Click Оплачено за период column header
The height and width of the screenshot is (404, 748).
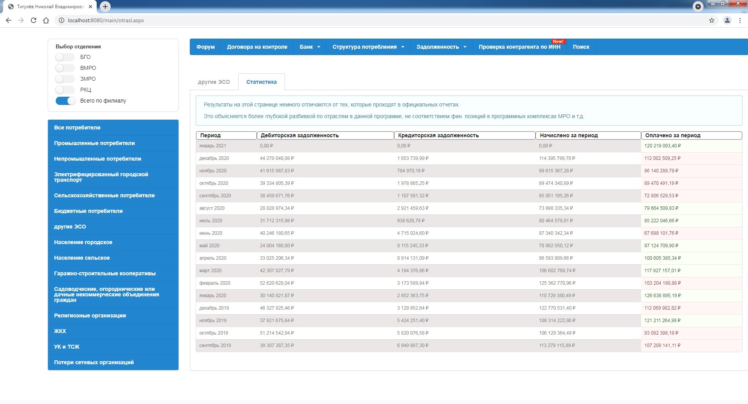691,135
